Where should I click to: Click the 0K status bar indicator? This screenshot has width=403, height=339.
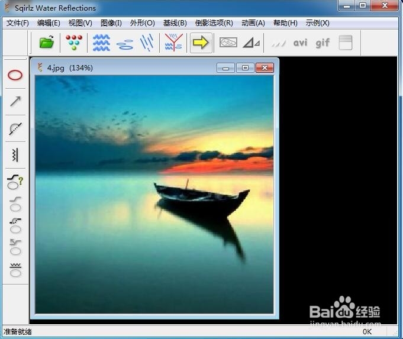click(x=367, y=332)
